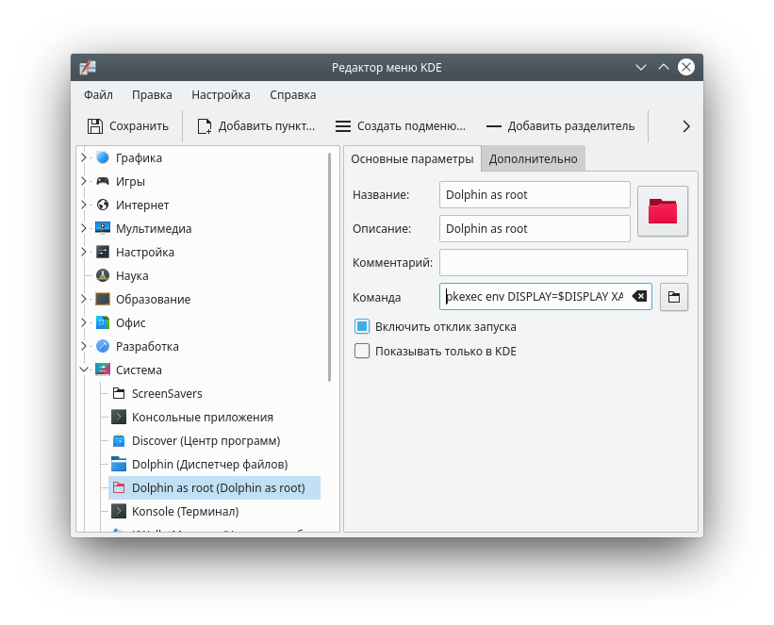Focus the Комментарий input field
Viewport: 774px width, 625px height.
click(563, 263)
